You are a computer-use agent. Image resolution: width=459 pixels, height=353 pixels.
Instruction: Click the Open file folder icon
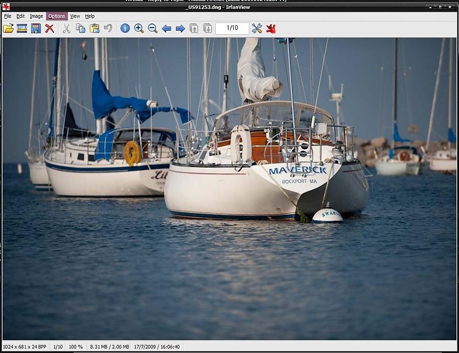pyautogui.click(x=8, y=29)
